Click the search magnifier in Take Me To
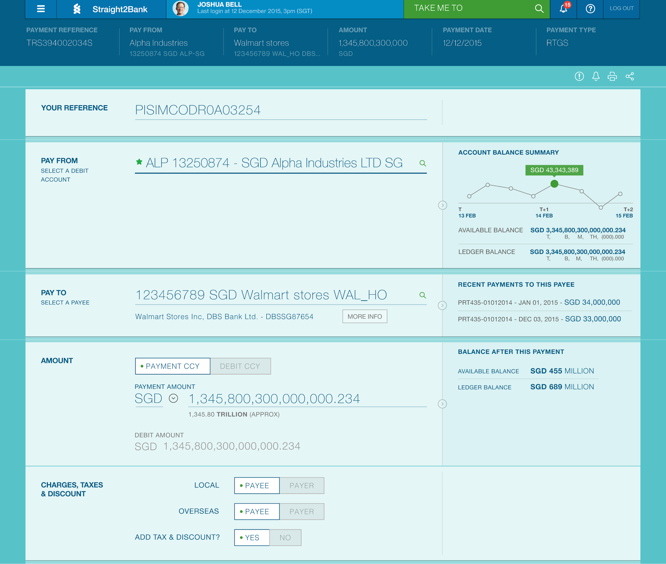 tap(539, 8)
